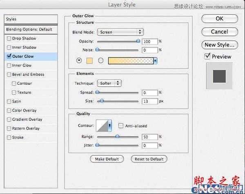Screen dimensions: 245x194
Task: Enable the Bevel and Emboss checkbox
Action: 9,75
